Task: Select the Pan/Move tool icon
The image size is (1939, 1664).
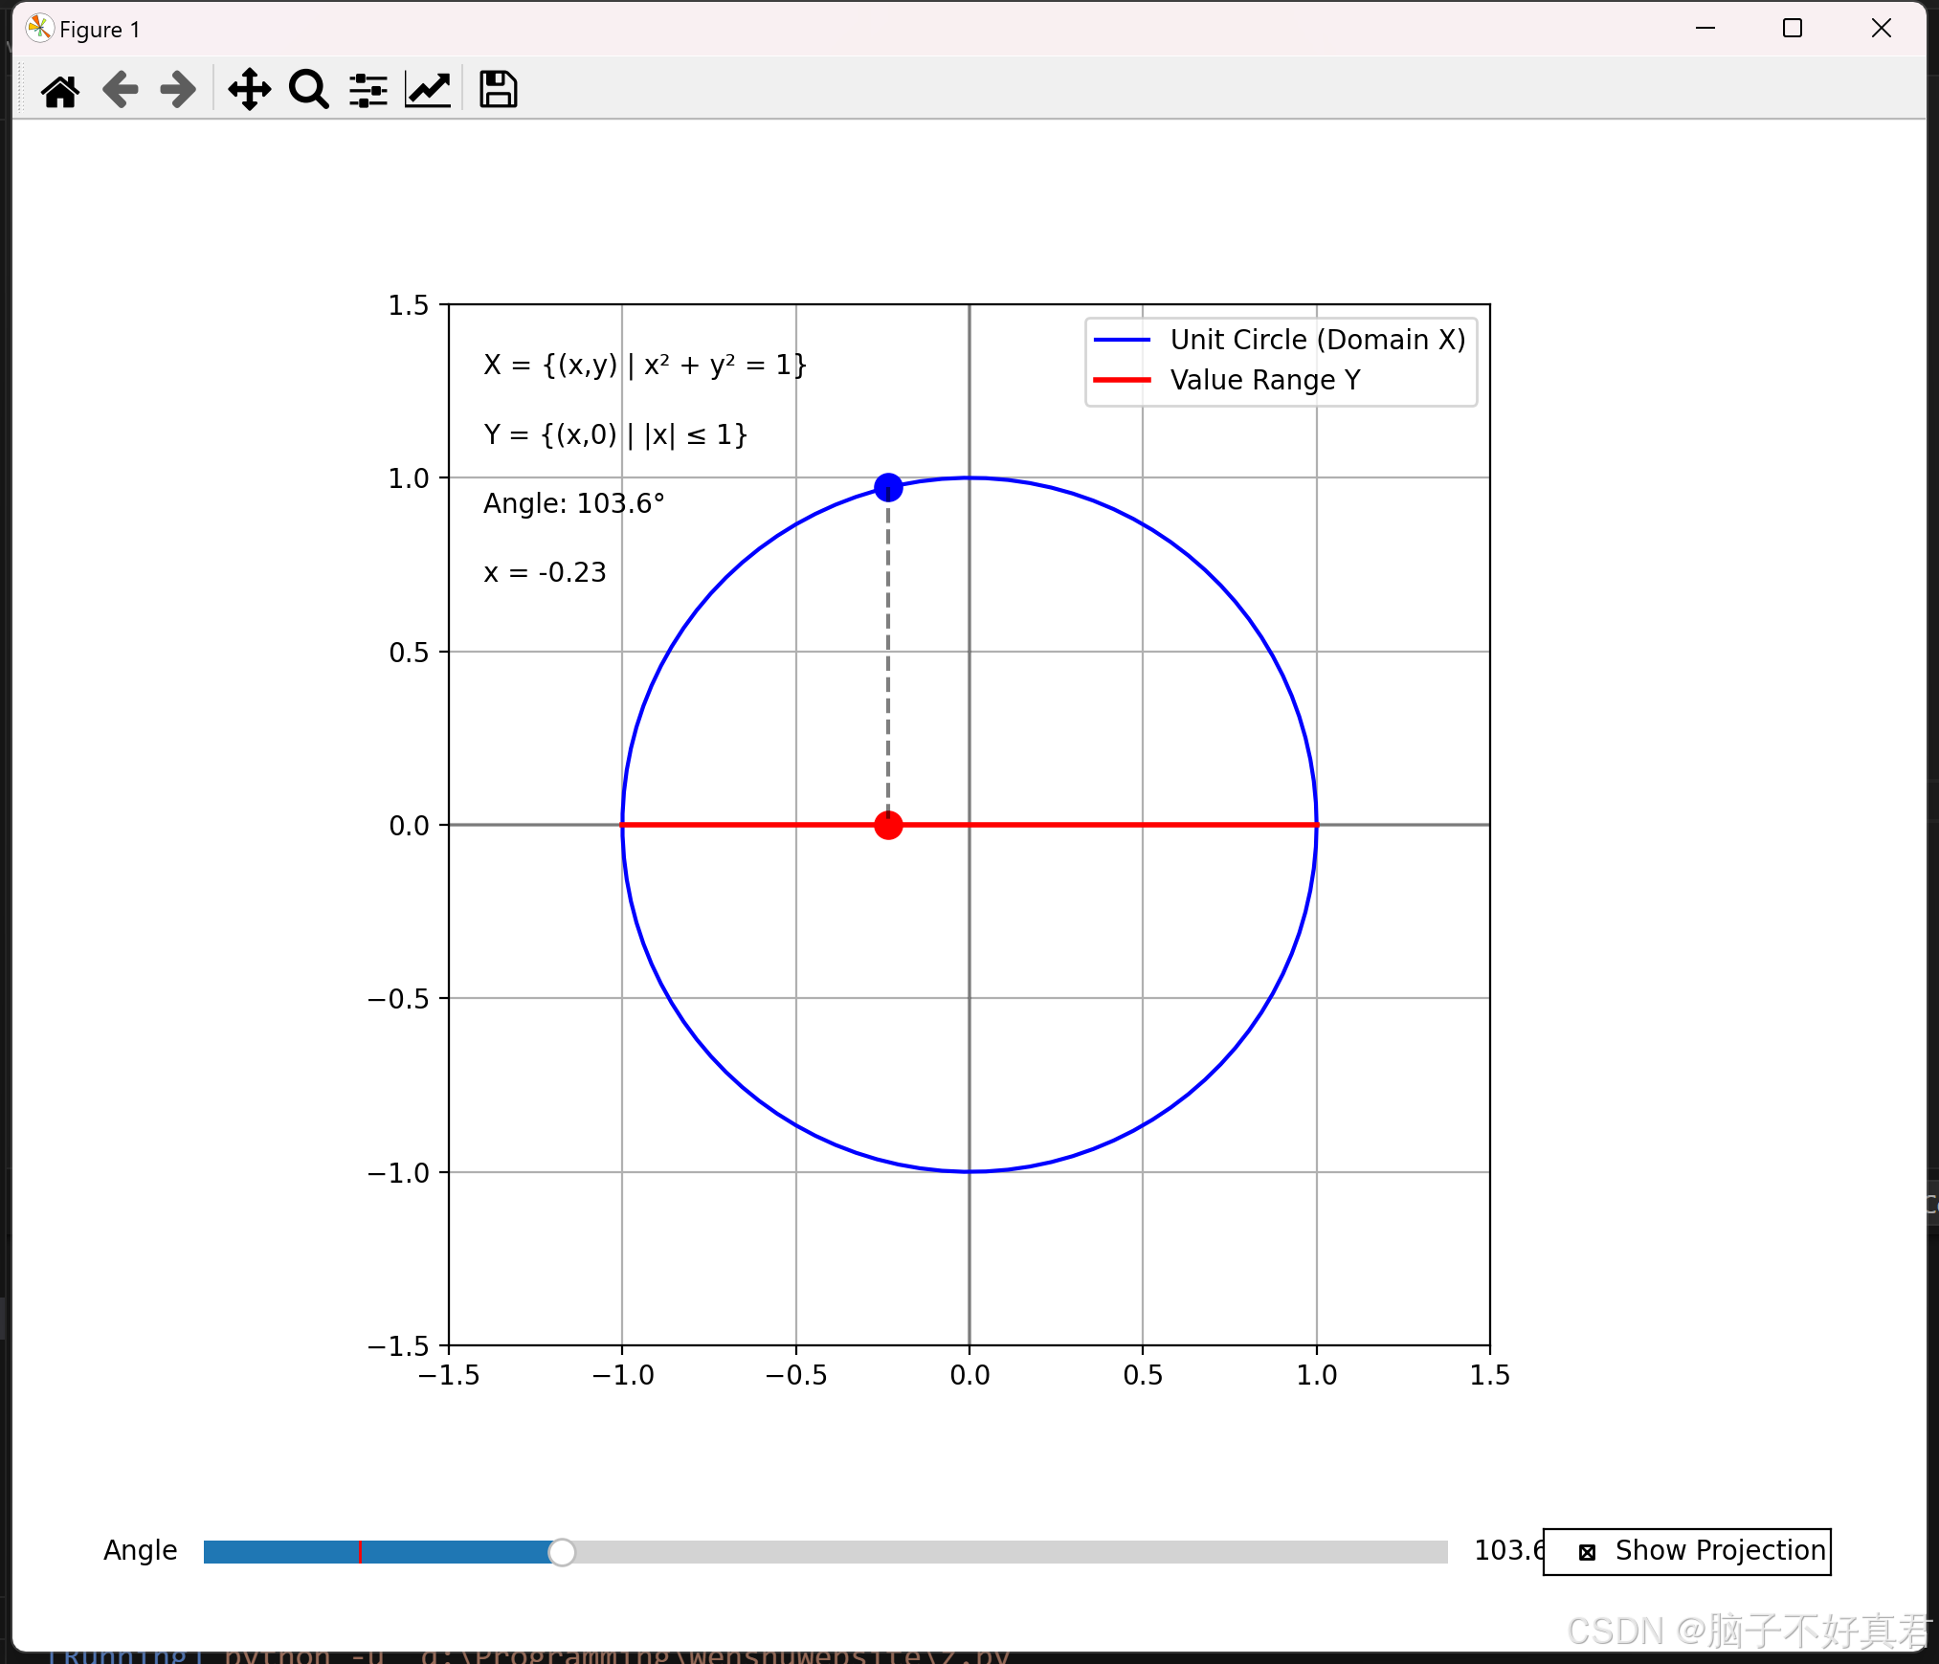Action: (x=247, y=87)
